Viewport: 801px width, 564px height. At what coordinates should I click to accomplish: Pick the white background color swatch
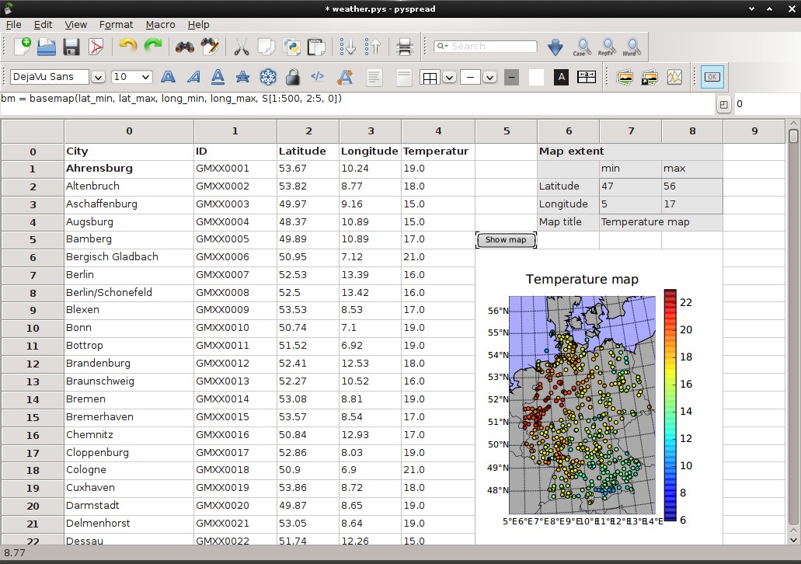(x=536, y=77)
